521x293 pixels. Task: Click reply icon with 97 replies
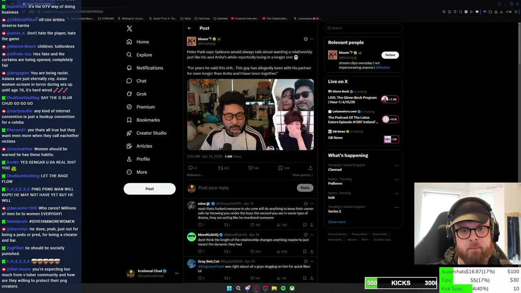190,168
